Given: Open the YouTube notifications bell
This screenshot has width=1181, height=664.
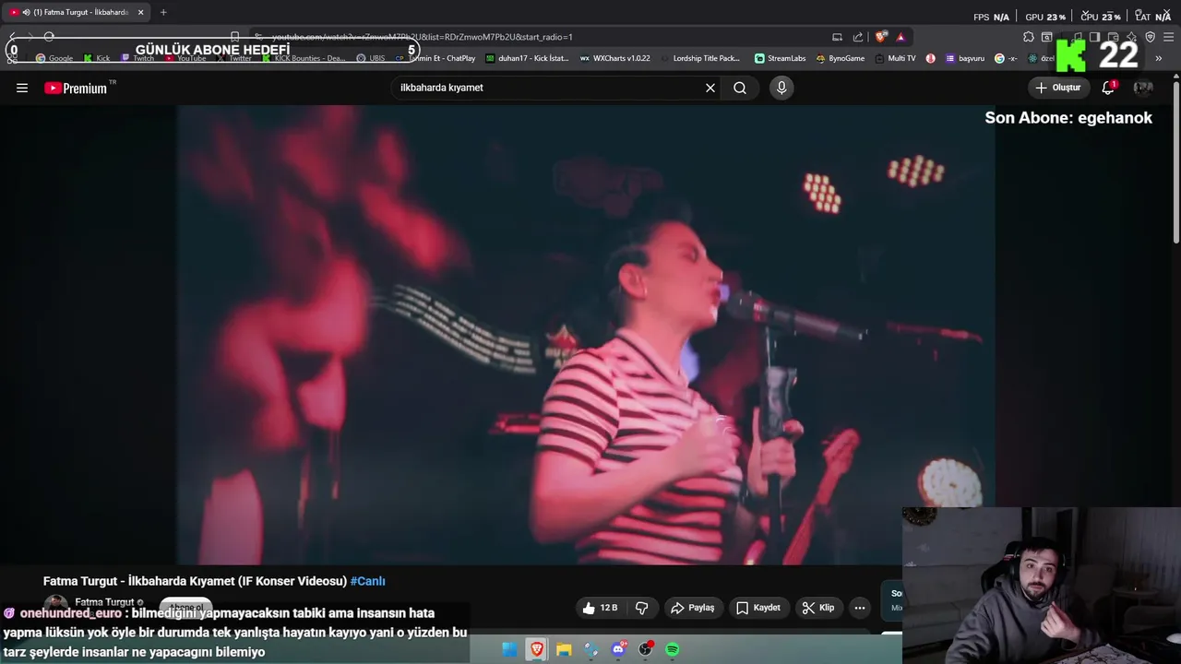Looking at the screenshot, I should (1108, 88).
